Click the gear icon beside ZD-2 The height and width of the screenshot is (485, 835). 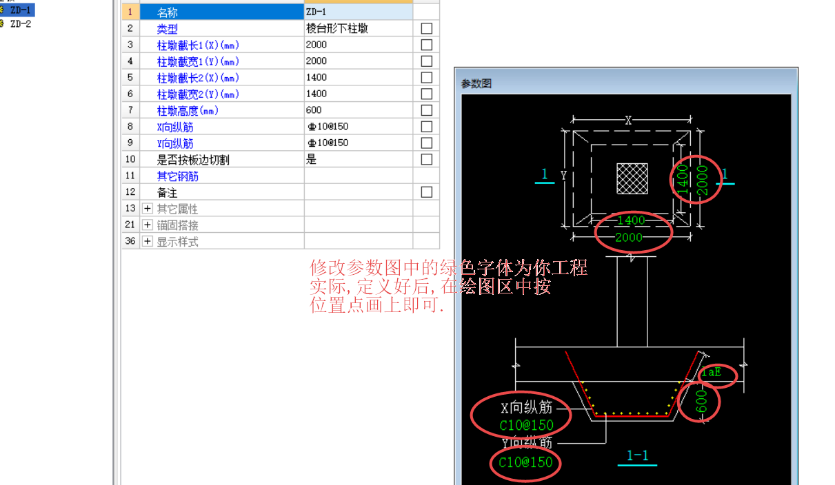(x=2, y=23)
